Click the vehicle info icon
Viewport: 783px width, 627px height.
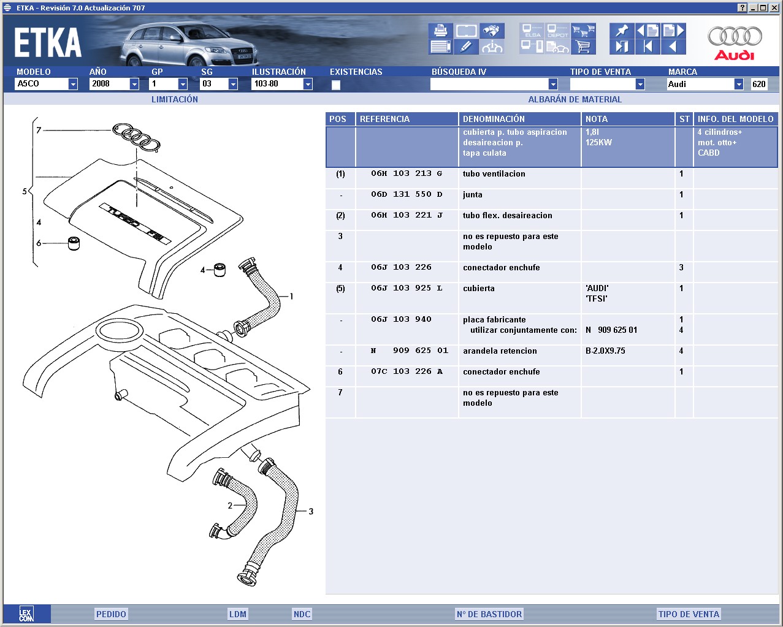[x=492, y=47]
